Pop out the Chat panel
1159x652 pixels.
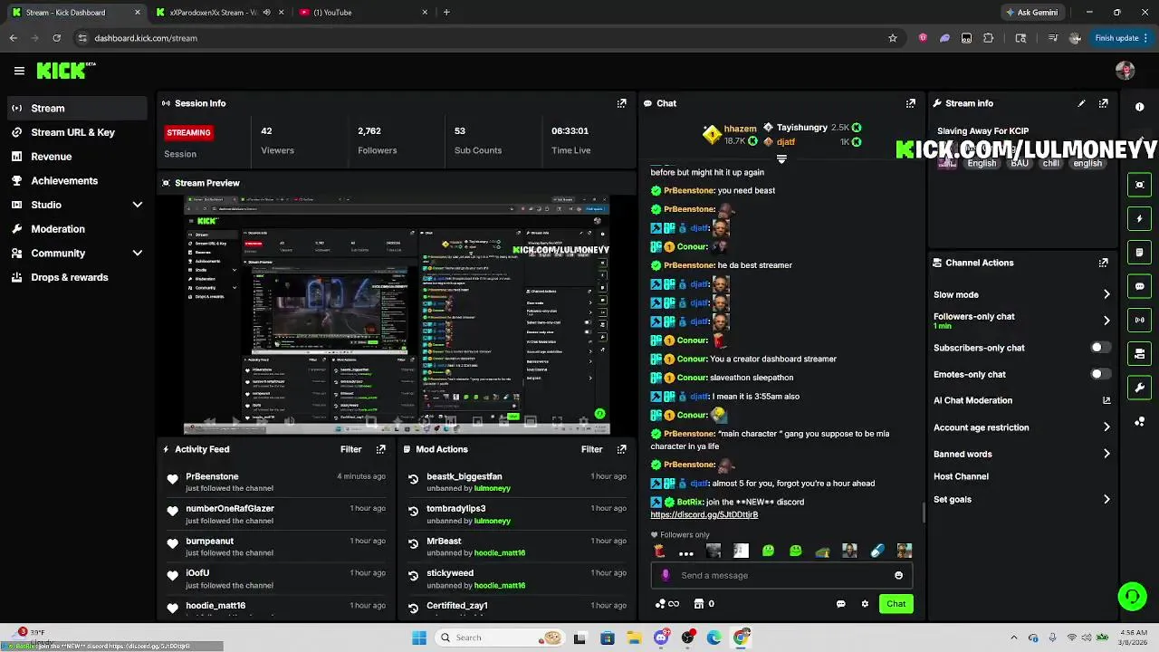point(911,103)
